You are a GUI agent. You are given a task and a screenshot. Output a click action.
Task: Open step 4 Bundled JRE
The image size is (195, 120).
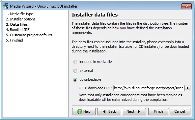18,30
